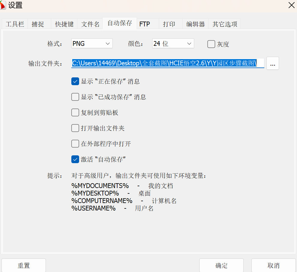Expand the 颜色 24 位 dropdown
The image size is (297, 272).
tap(173, 43)
